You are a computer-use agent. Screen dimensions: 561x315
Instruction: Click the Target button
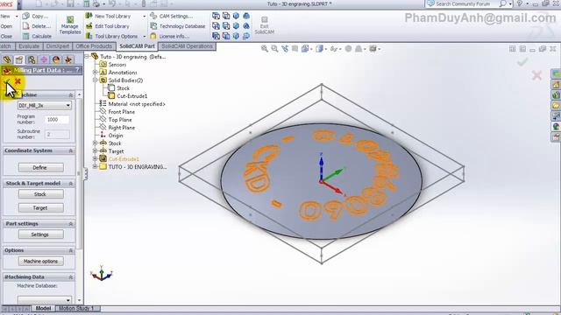[41, 208]
